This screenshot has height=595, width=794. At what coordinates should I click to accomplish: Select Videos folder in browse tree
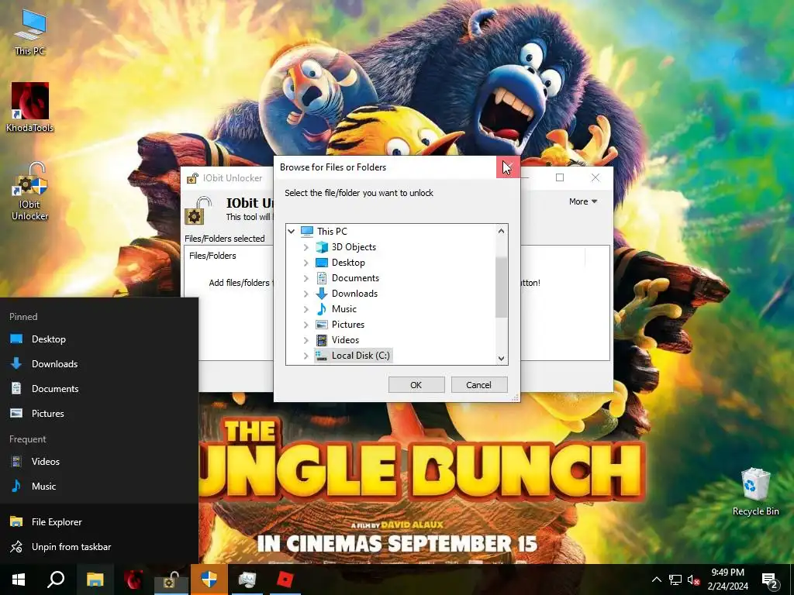pyautogui.click(x=337, y=340)
